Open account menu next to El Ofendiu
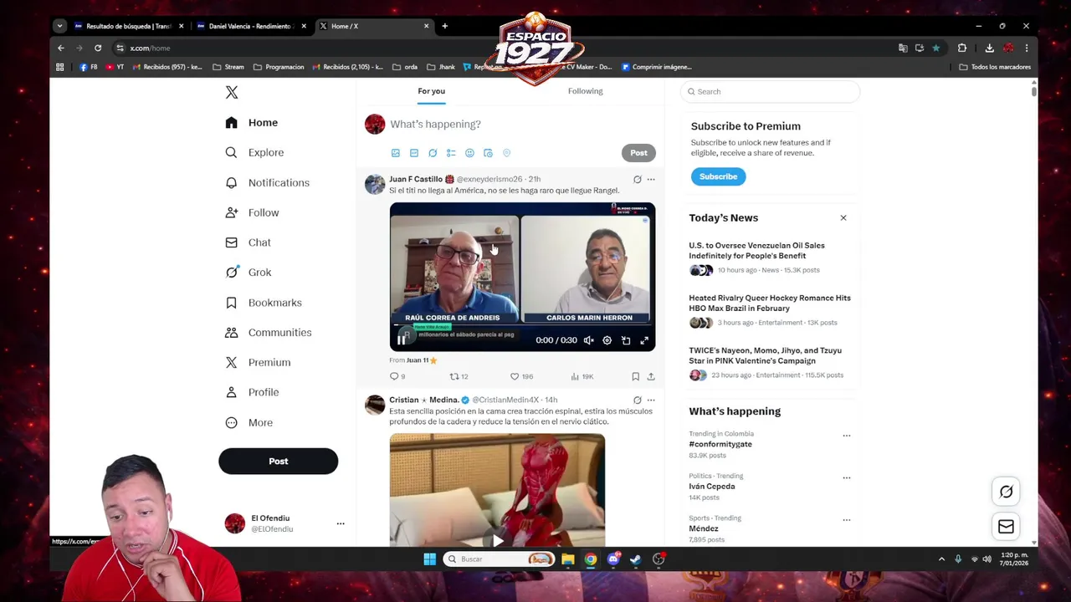1071x602 pixels. coord(341,523)
